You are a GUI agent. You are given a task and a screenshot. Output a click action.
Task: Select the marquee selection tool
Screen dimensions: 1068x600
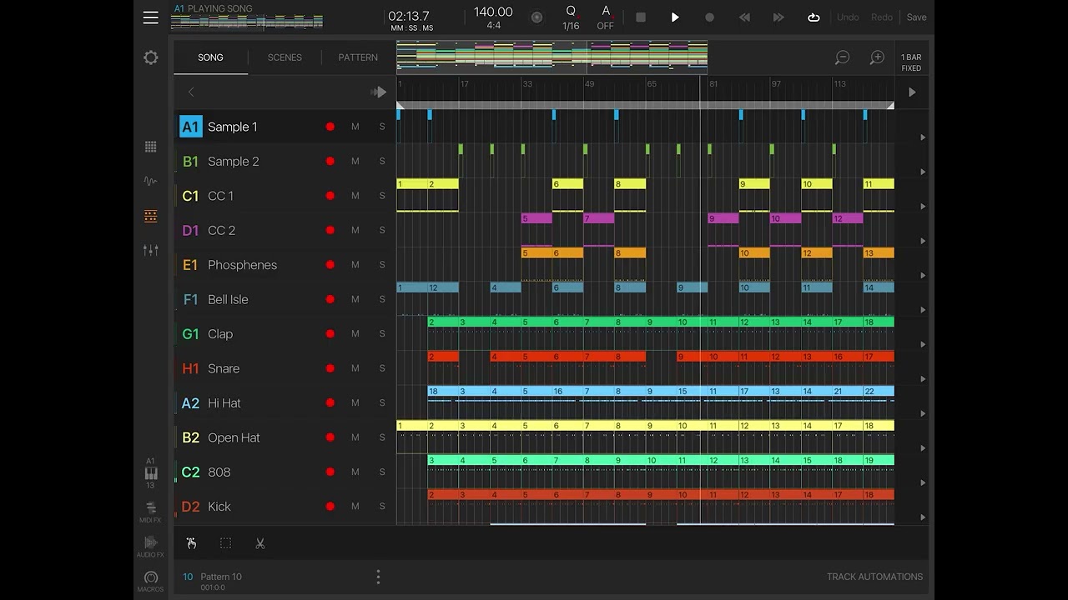(225, 543)
